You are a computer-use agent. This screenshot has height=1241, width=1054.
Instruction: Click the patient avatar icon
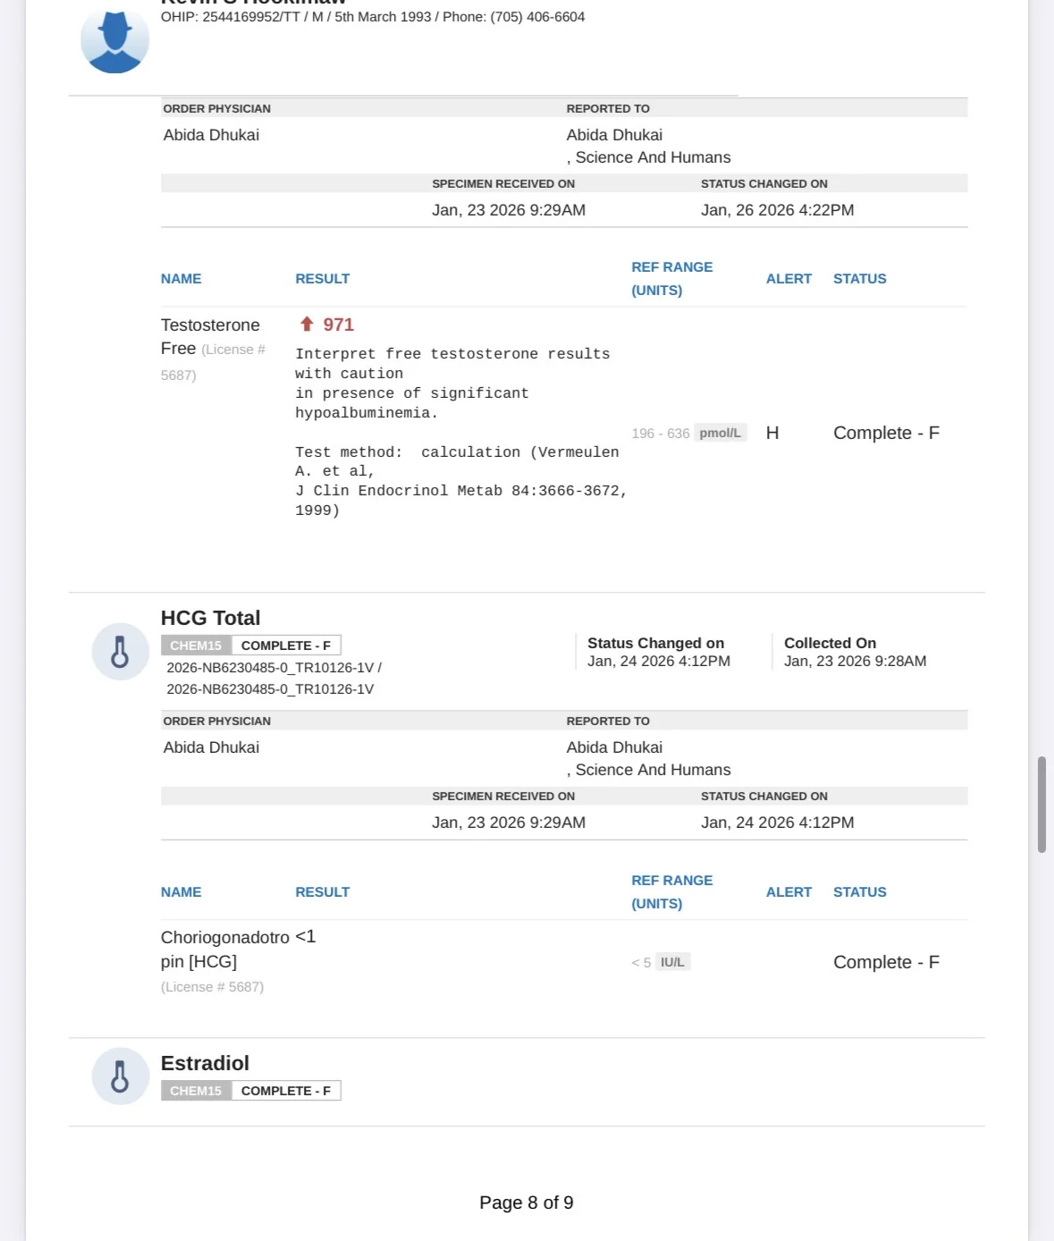(114, 41)
